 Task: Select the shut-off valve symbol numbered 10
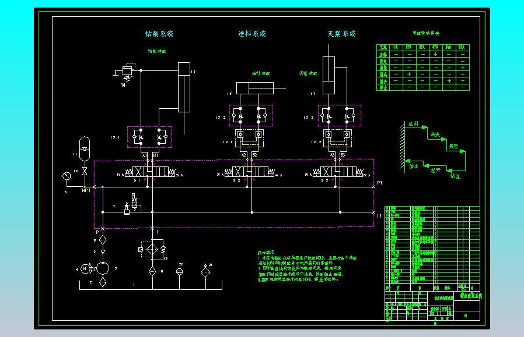[x=85, y=171]
